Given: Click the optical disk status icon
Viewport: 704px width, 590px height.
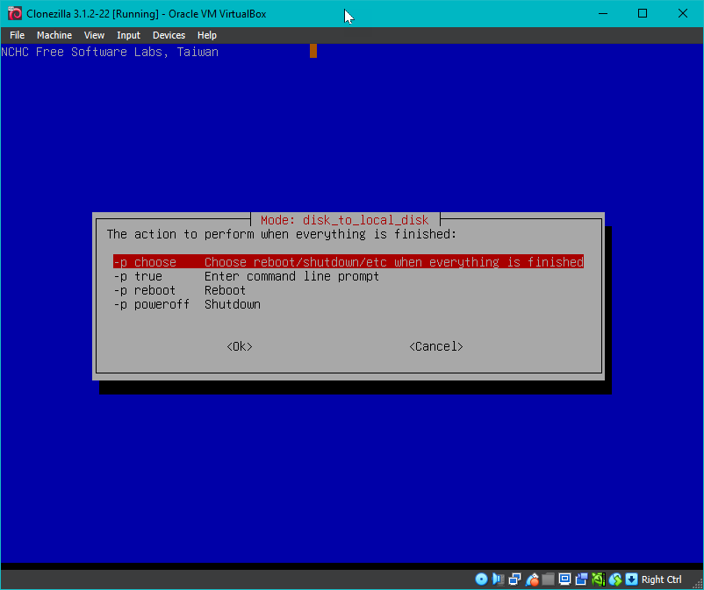Looking at the screenshot, I should [x=481, y=579].
